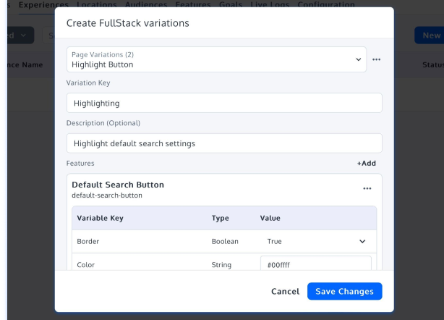
Task: Click the Save Changes button
Action: pos(344,291)
